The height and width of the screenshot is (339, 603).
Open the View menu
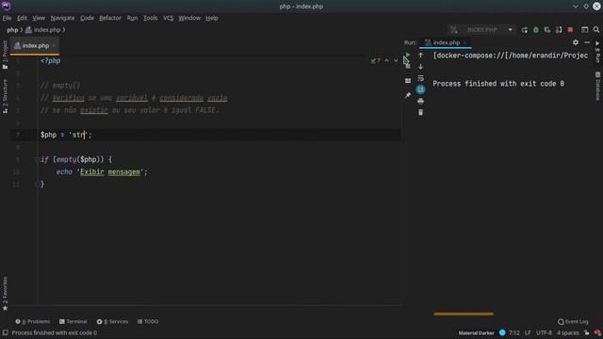point(39,18)
